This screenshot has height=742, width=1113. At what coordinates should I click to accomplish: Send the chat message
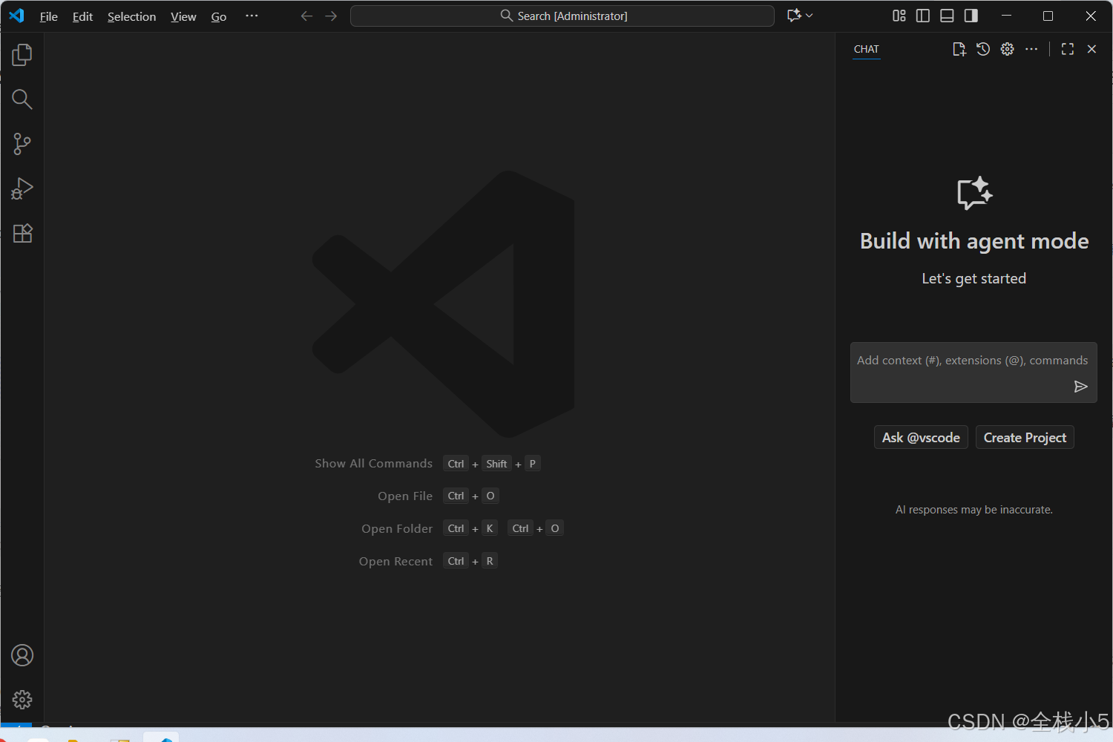click(x=1080, y=387)
